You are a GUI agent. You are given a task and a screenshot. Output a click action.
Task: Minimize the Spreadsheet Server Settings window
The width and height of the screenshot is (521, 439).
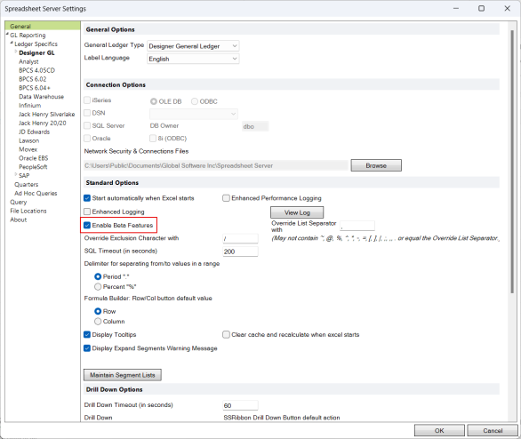coord(456,8)
